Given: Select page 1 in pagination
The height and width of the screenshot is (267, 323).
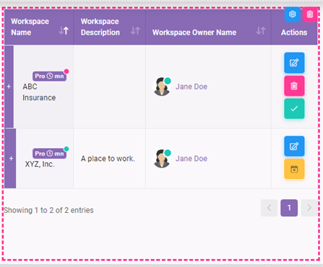Looking at the screenshot, I should pos(289,208).
